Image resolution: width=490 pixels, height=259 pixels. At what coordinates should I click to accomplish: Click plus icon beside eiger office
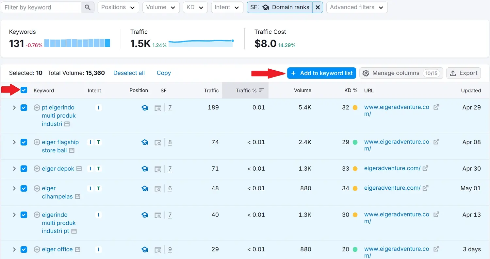[x=37, y=250]
